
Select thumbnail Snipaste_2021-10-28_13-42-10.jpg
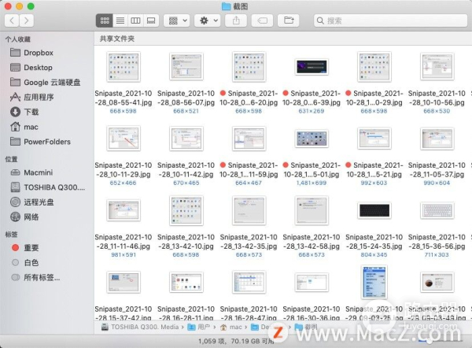tap(186, 210)
